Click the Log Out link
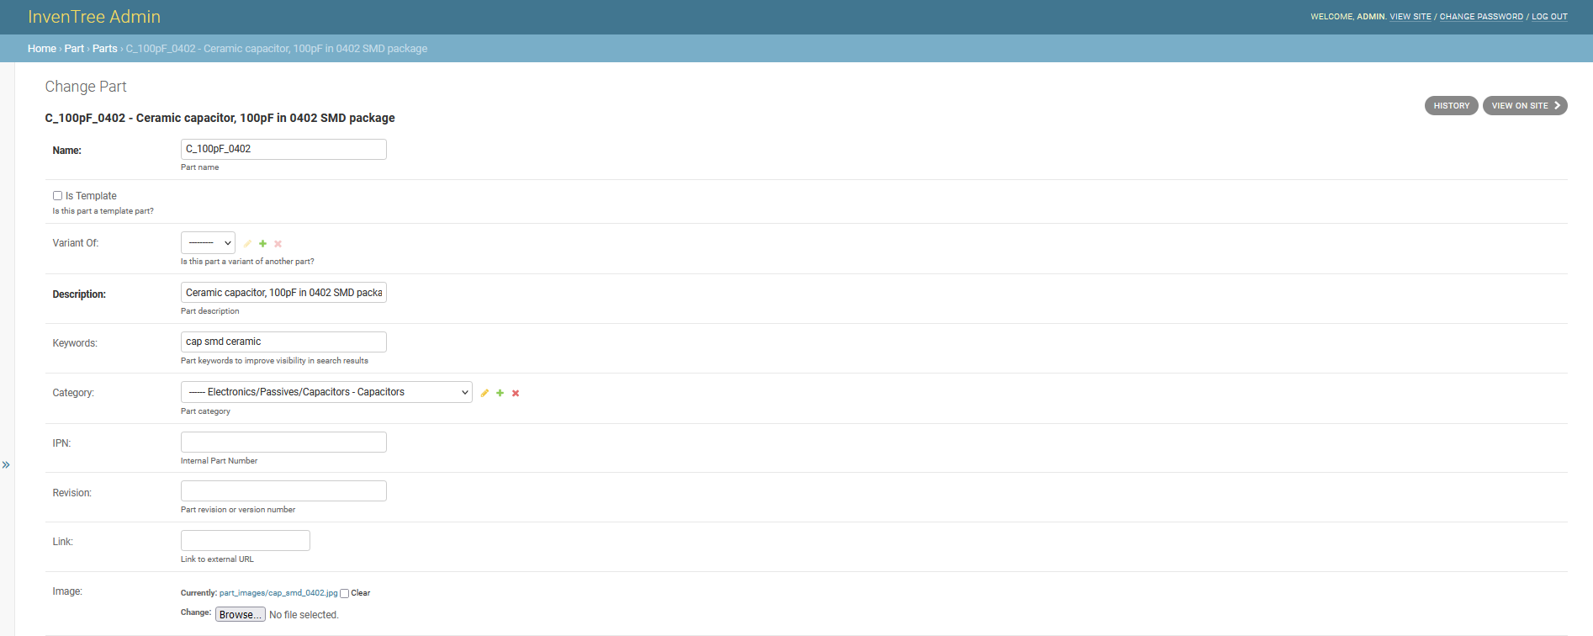Image resolution: width=1593 pixels, height=636 pixels. 1549,17
